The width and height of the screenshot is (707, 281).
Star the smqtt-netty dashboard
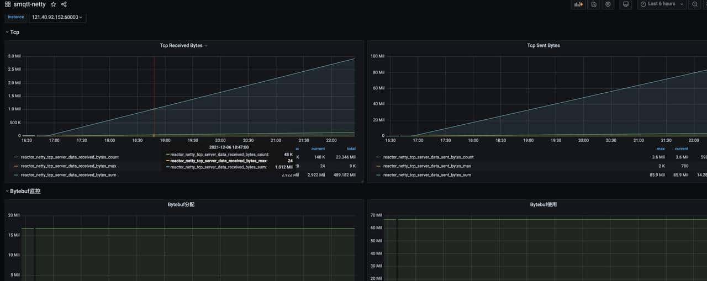54,4
